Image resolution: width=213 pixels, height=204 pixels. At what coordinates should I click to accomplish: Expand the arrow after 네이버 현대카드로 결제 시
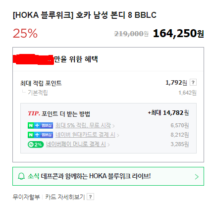[x=118, y=136]
